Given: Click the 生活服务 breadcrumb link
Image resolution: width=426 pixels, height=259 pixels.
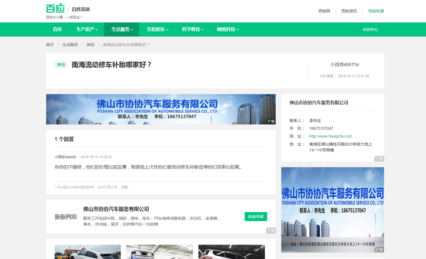Looking at the screenshot, I should click(x=70, y=45).
